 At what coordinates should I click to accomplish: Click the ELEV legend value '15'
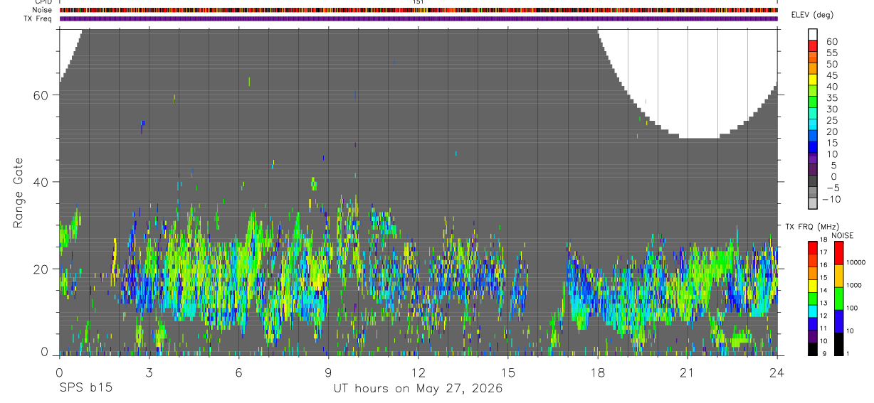pyautogui.click(x=832, y=143)
